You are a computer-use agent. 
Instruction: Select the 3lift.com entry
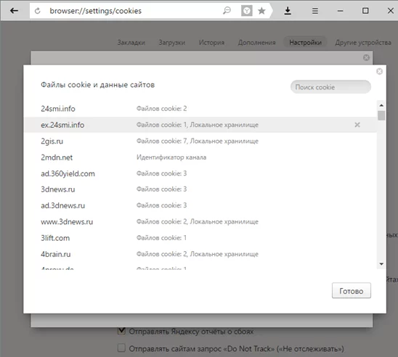coord(200,238)
